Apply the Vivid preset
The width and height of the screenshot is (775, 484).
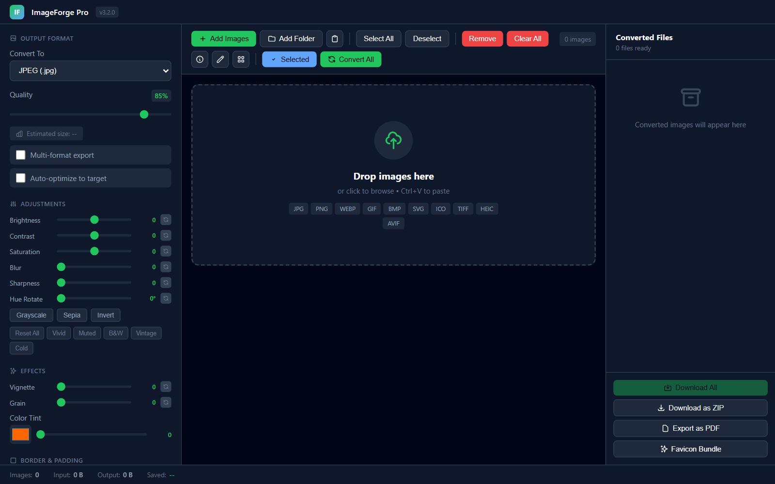(x=59, y=333)
